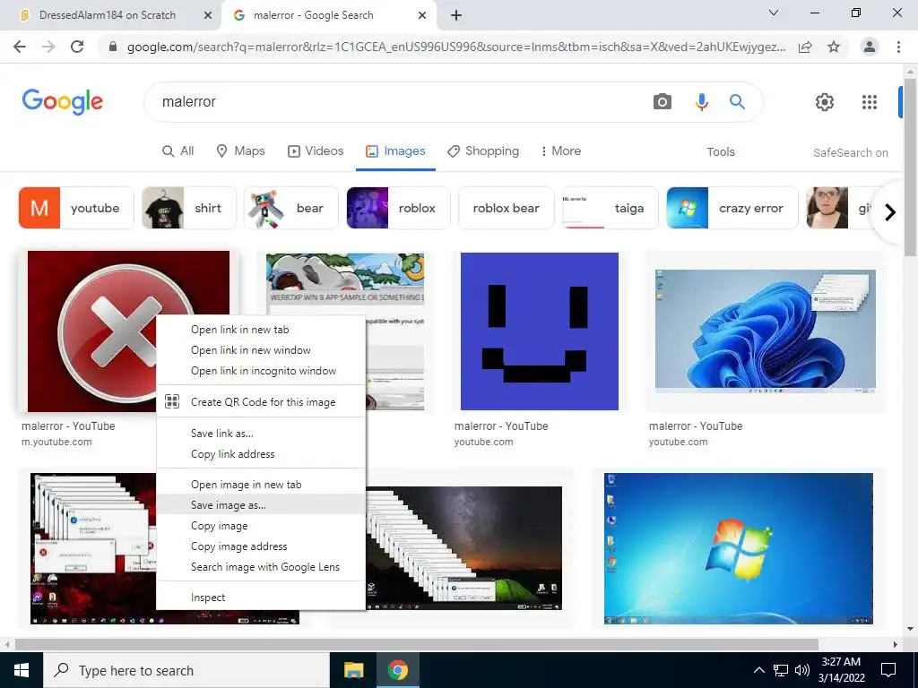Viewport: 918px width, 688px height.
Task: Close the malerror Google Search tab
Action: coord(422,15)
